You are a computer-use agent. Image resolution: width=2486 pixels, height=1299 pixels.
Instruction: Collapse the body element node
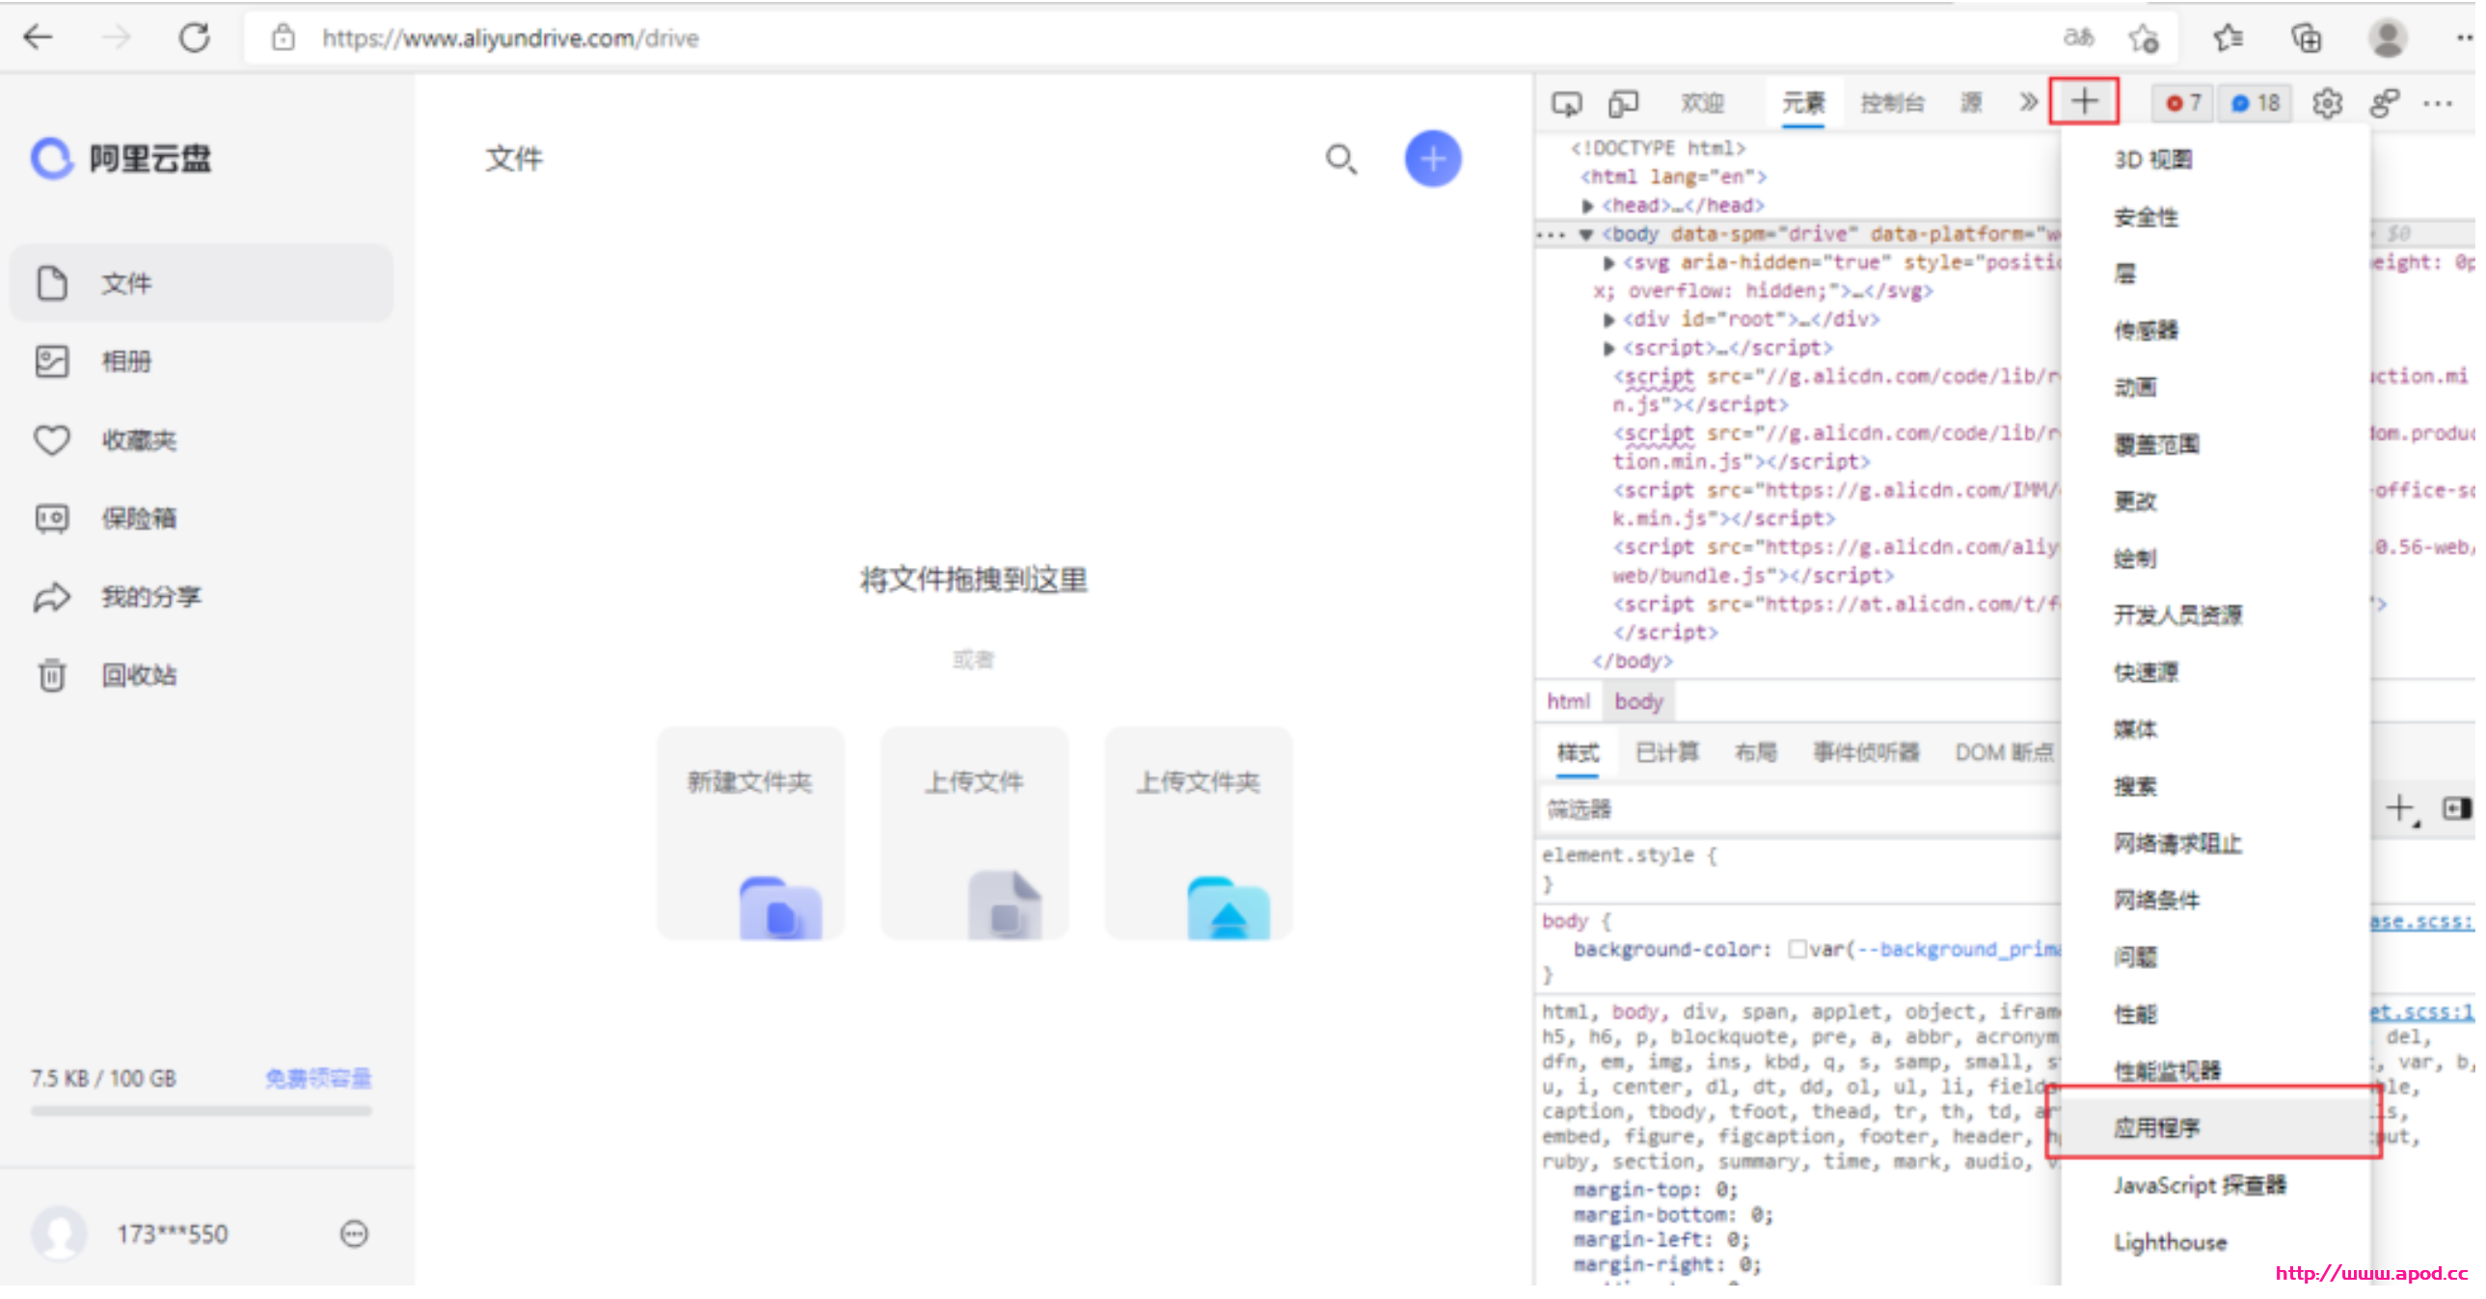1585,234
